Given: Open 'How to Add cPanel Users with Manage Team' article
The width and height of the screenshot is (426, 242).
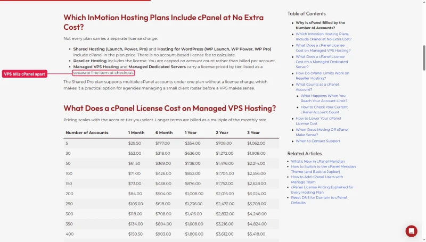Looking at the screenshot, I should pos(317,180).
